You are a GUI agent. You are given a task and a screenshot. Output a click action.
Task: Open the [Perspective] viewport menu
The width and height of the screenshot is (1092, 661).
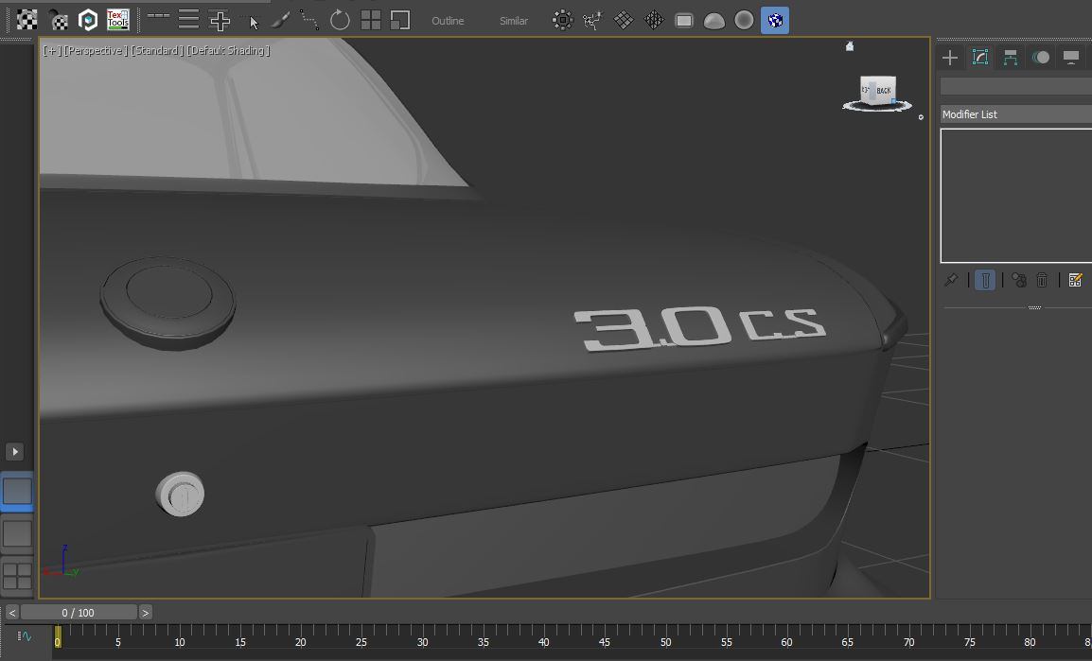96,51
